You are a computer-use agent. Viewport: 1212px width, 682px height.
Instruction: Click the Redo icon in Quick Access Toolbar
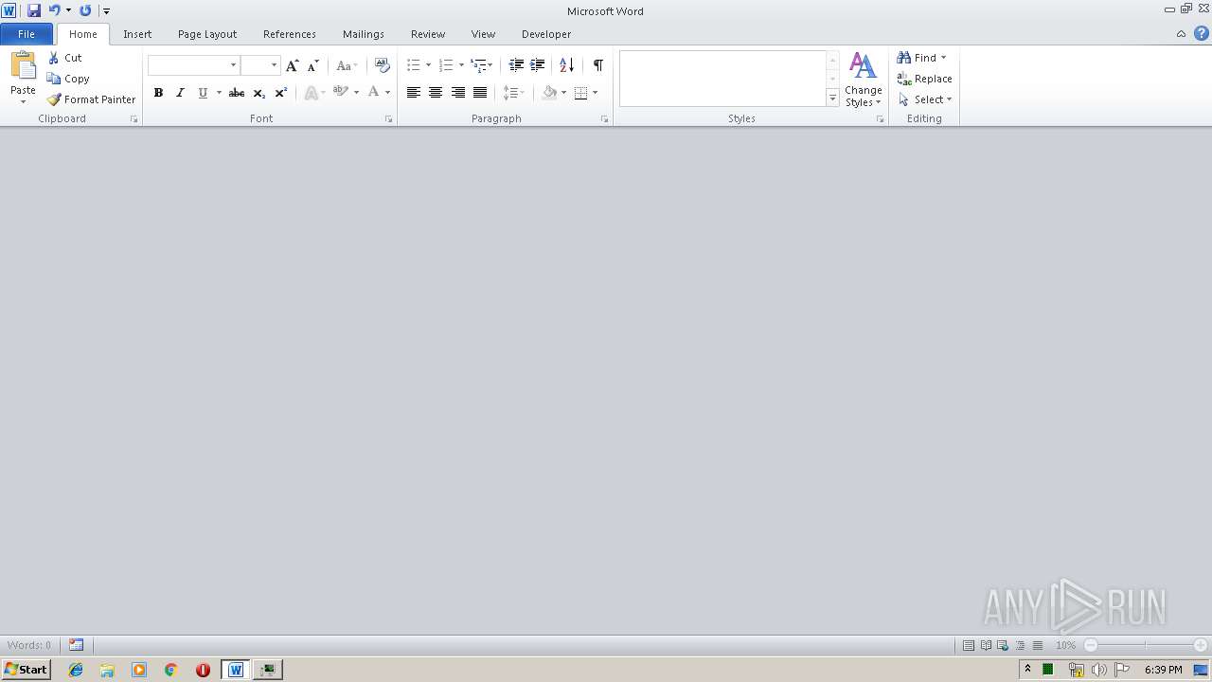[x=85, y=10]
